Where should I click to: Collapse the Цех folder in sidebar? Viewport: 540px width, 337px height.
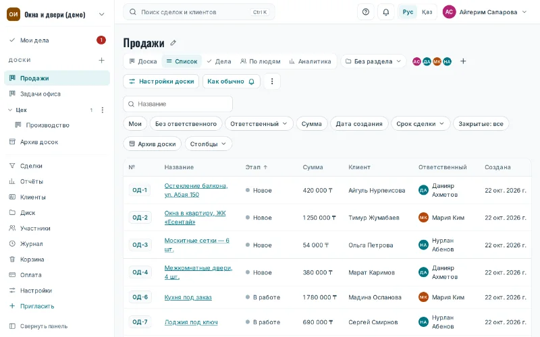click(10, 110)
